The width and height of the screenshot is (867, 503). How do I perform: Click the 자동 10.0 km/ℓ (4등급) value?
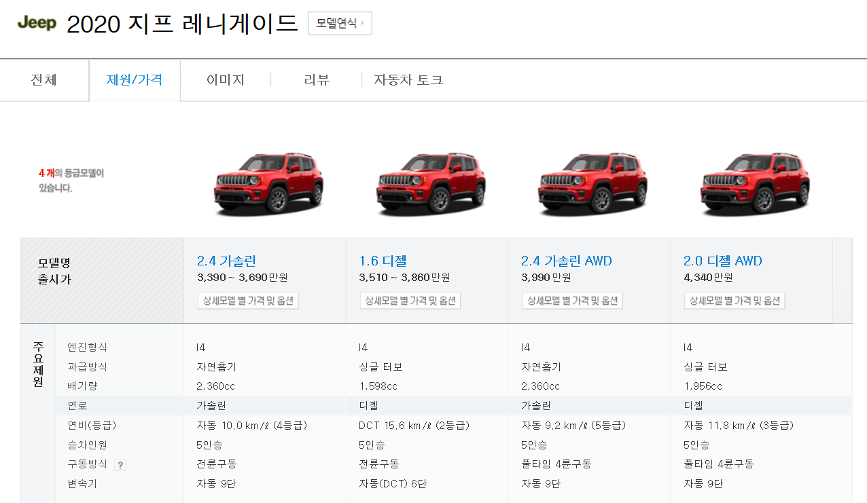[252, 426]
